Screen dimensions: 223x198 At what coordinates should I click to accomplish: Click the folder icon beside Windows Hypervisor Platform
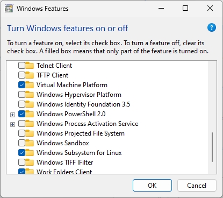pyautogui.click(x=30, y=95)
